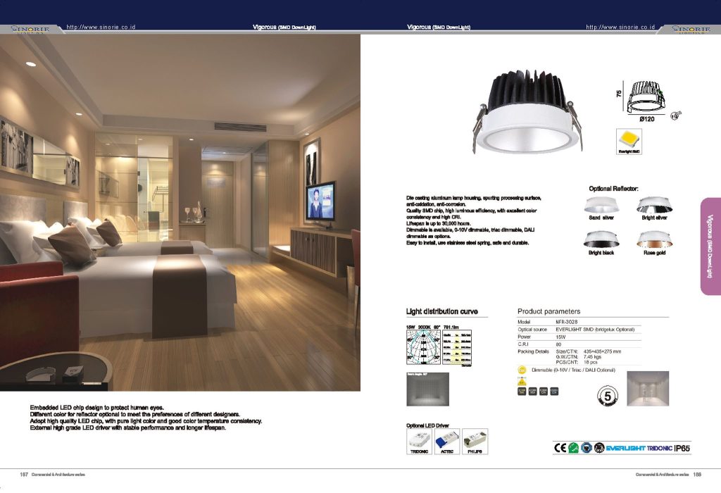Select the ACTEC LED driver thumbnail
This screenshot has width=721, height=493.
point(448,441)
